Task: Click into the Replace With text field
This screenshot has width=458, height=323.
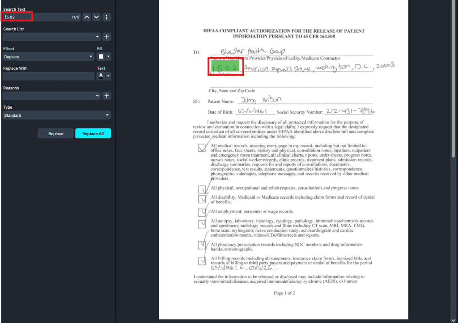Action: point(48,76)
